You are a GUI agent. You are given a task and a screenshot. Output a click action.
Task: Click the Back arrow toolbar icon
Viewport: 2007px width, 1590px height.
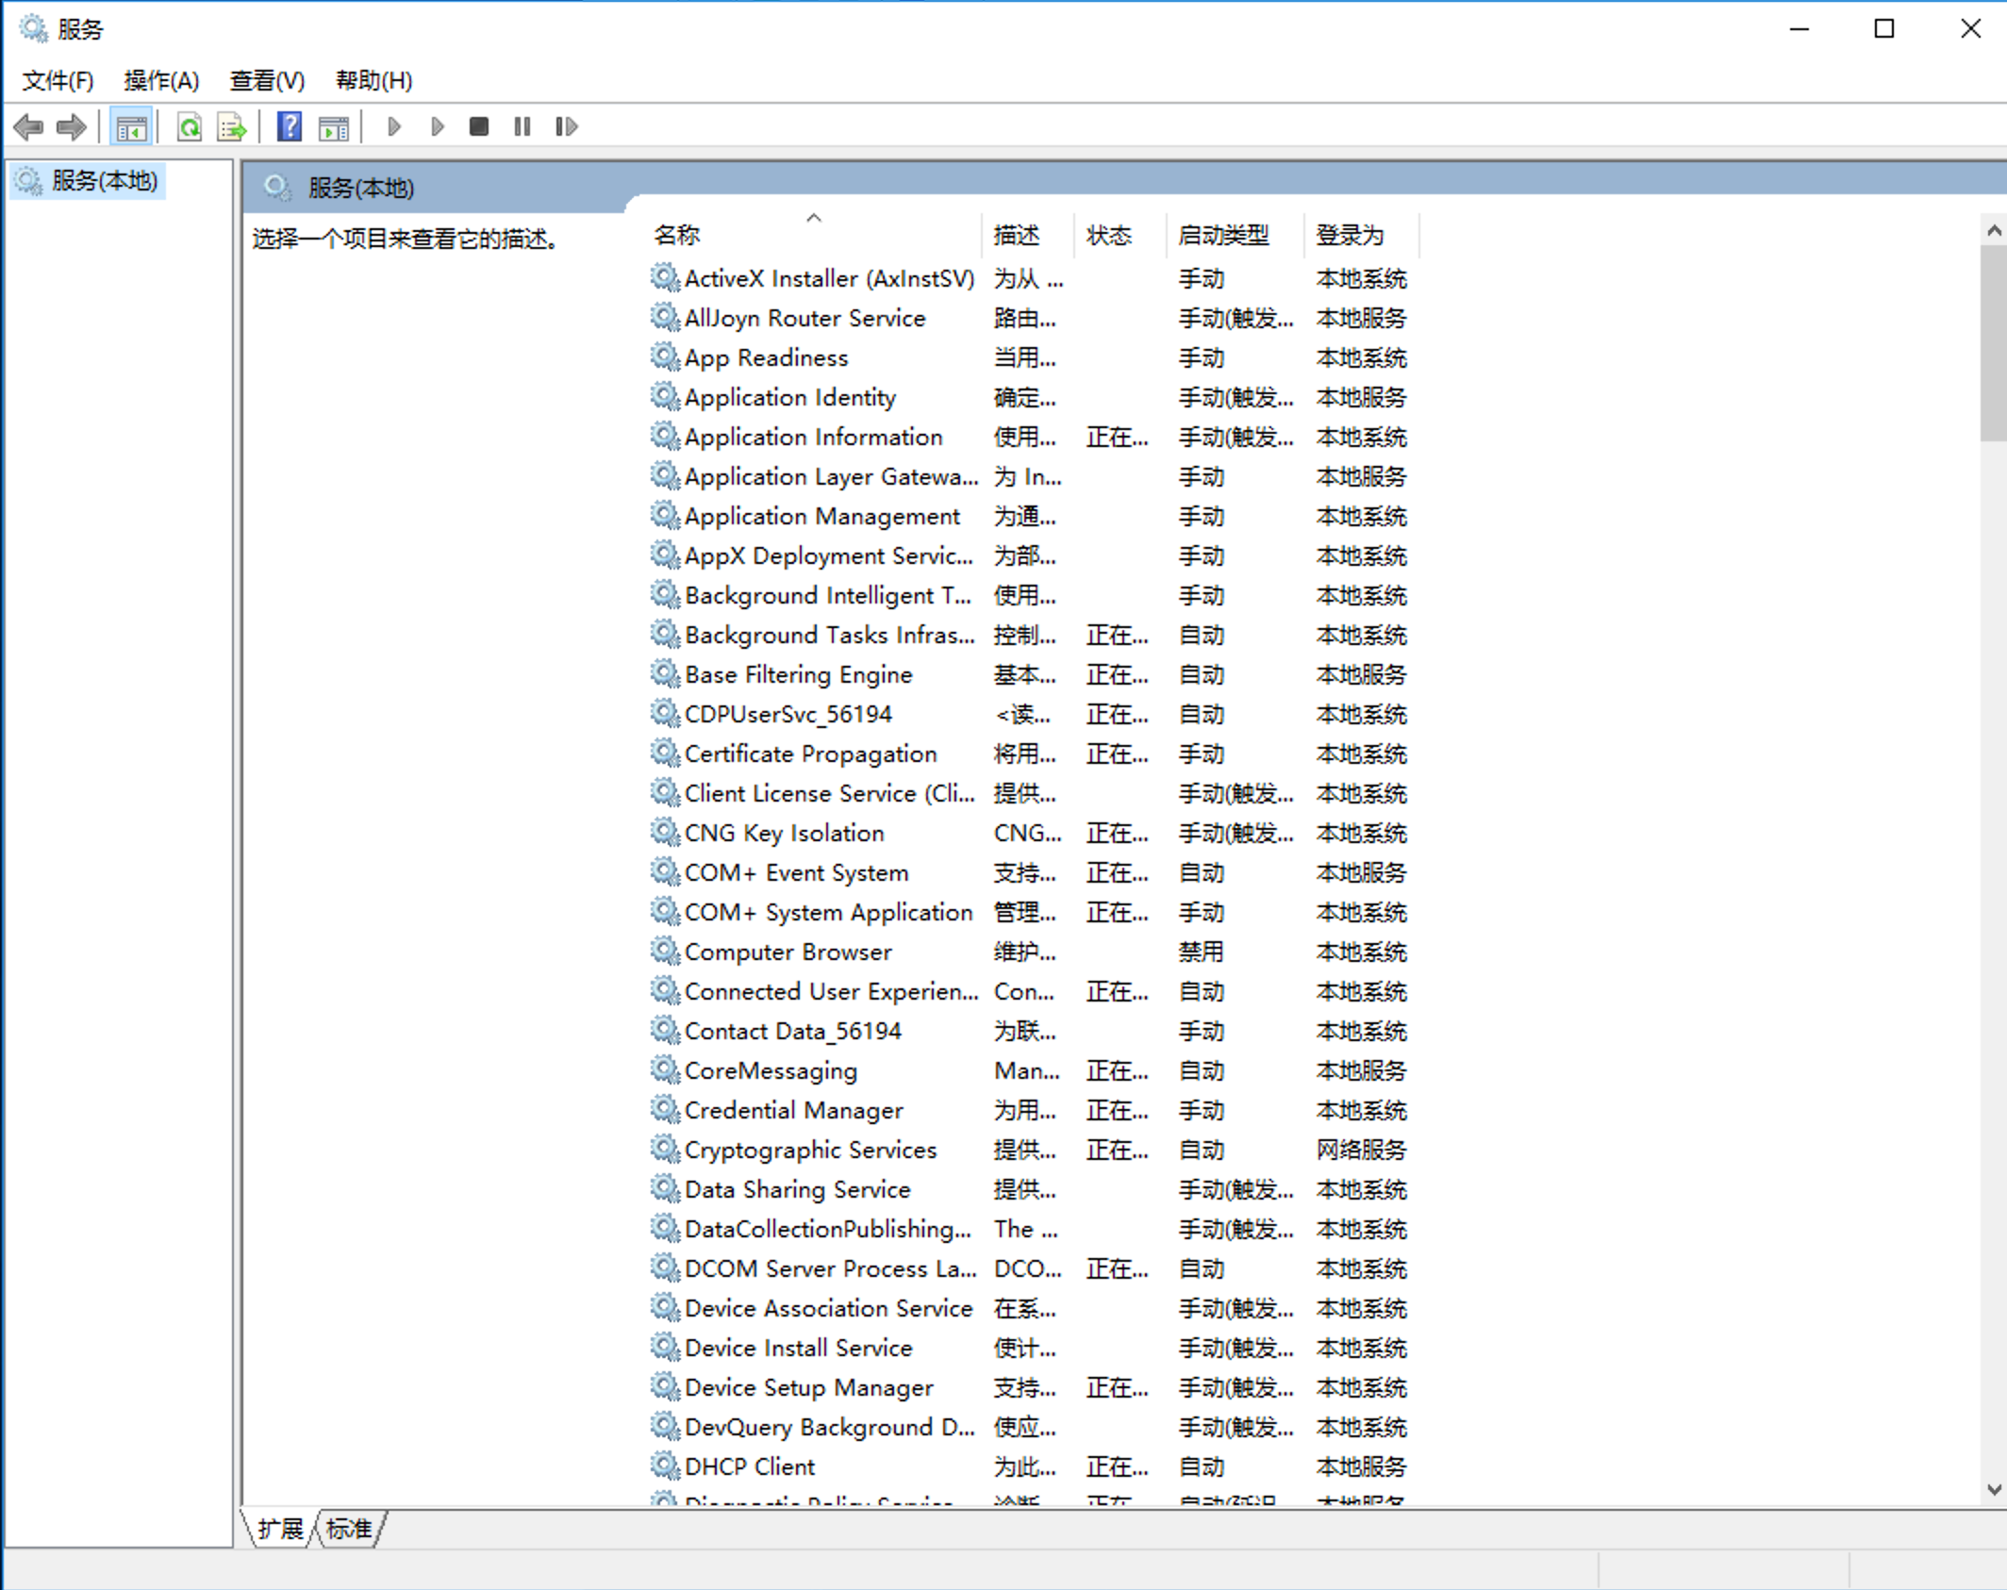click(x=28, y=126)
